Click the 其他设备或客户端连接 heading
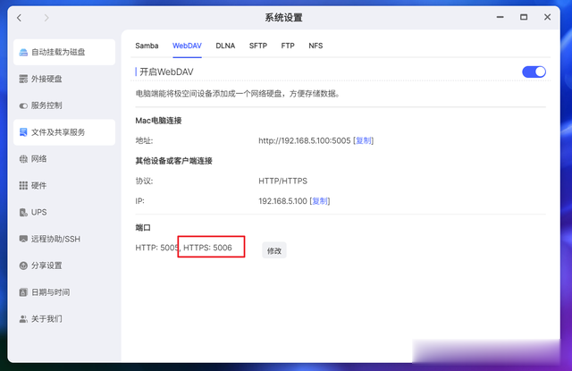572x371 pixels. pyautogui.click(x=173, y=161)
